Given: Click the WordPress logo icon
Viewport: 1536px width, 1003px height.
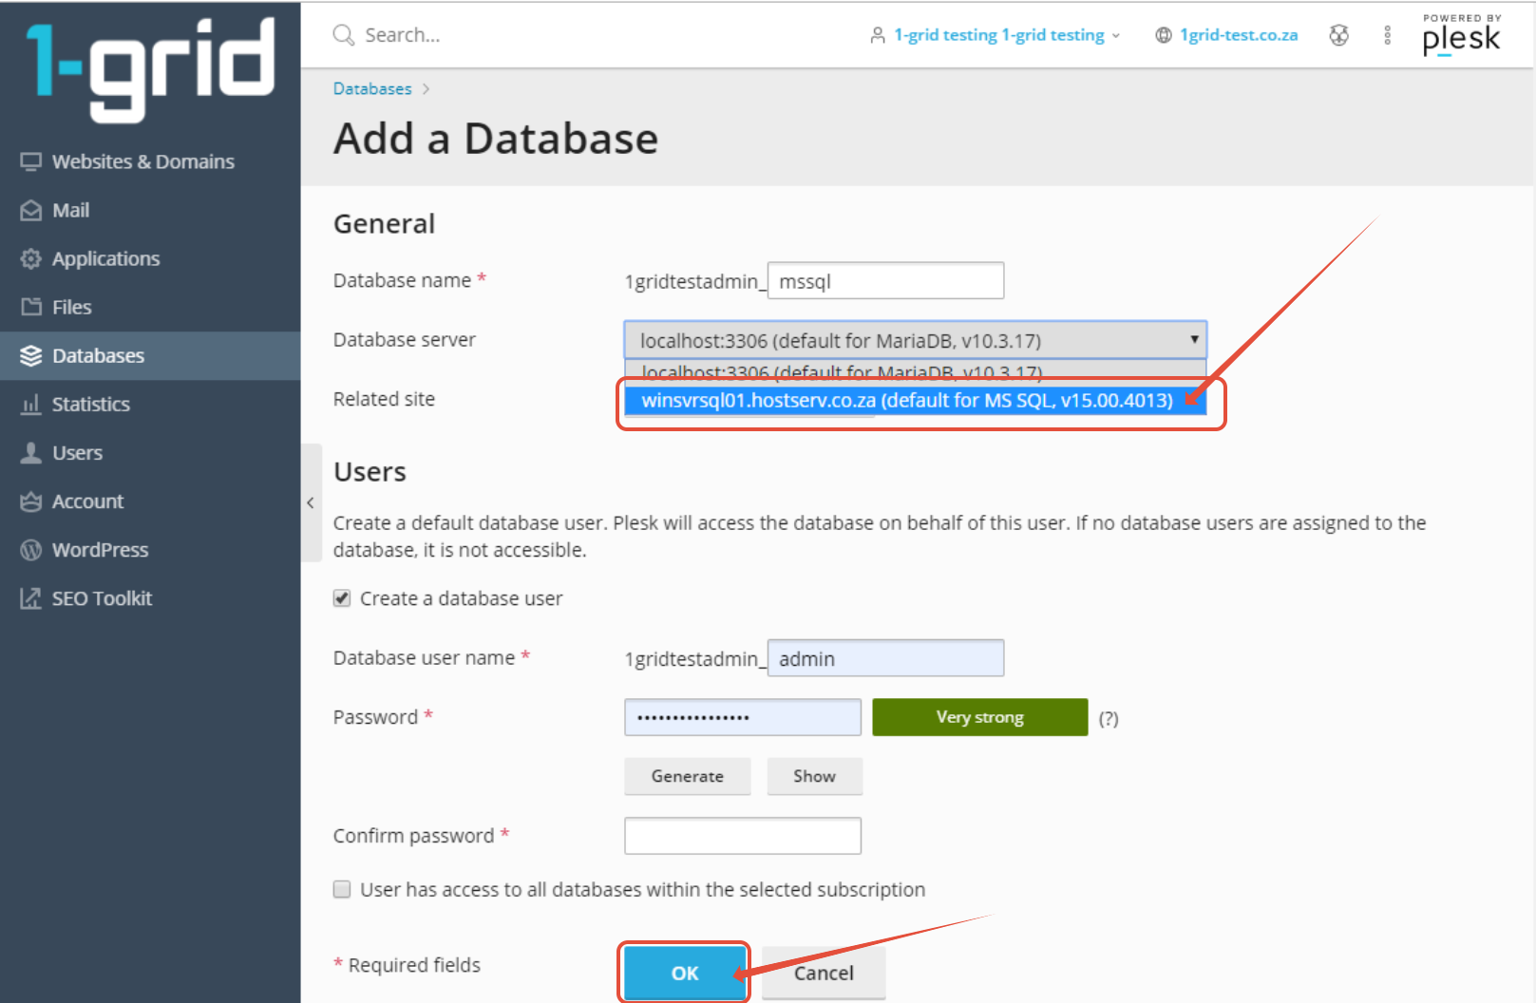Looking at the screenshot, I should 31,549.
